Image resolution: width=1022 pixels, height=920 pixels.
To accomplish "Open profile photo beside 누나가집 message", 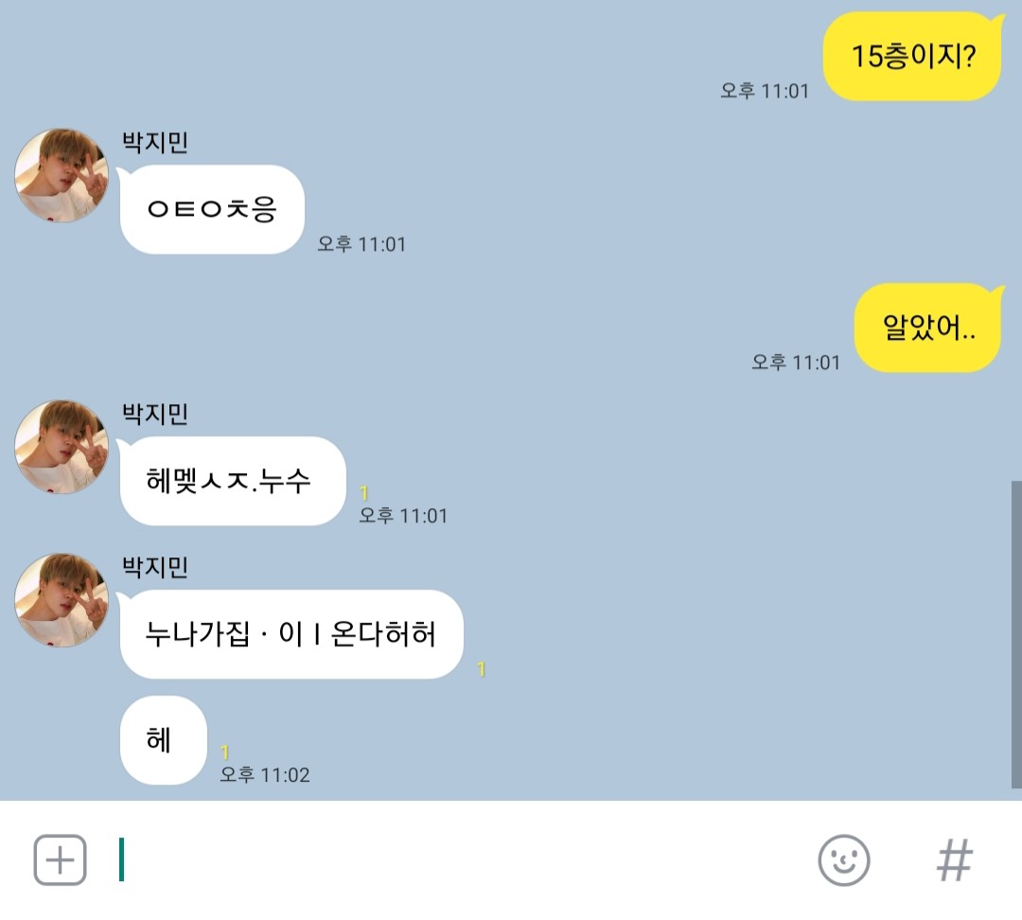I will [x=62, y=600].
